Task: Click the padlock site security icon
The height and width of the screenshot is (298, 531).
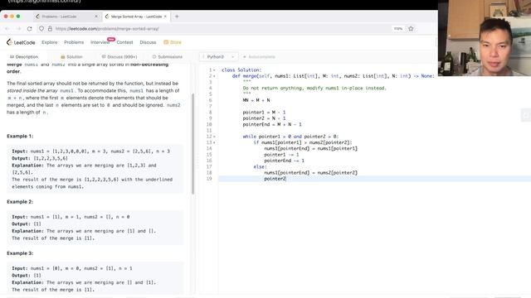Action: pyautogui.click(x=50, y=29)
